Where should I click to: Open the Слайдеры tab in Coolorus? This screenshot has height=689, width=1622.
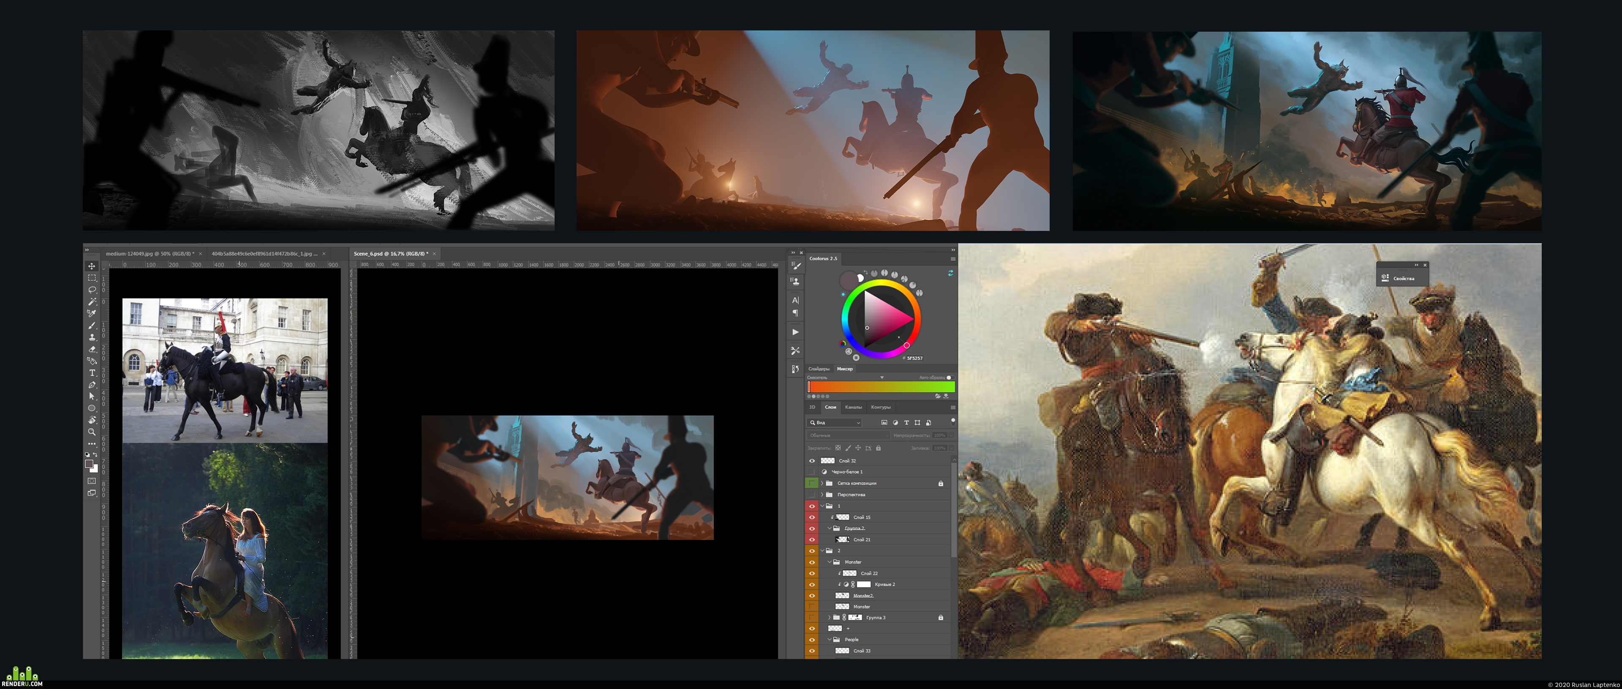click(819, 369)
